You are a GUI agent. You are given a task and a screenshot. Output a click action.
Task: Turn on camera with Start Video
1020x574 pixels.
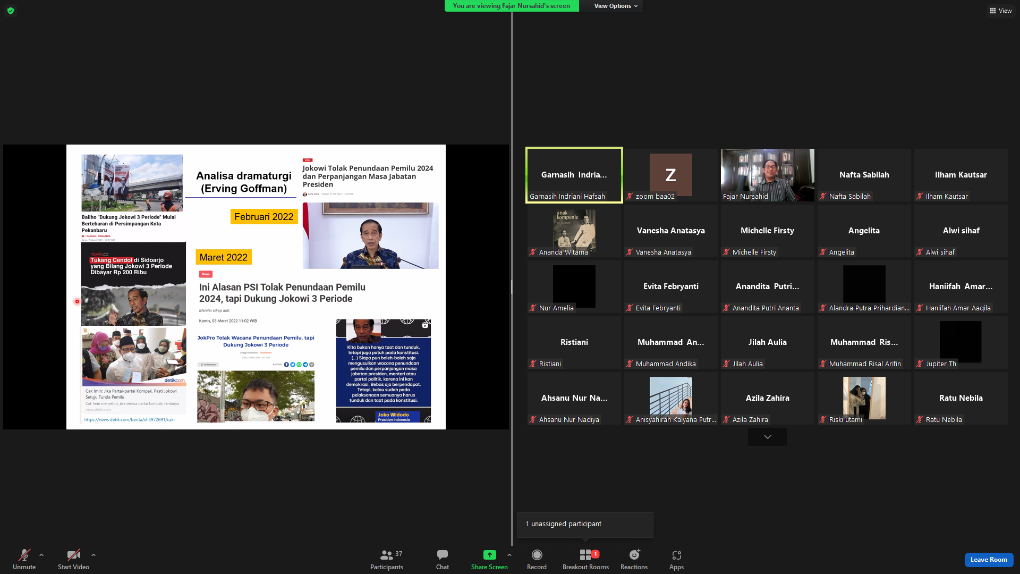coord(73,559)
